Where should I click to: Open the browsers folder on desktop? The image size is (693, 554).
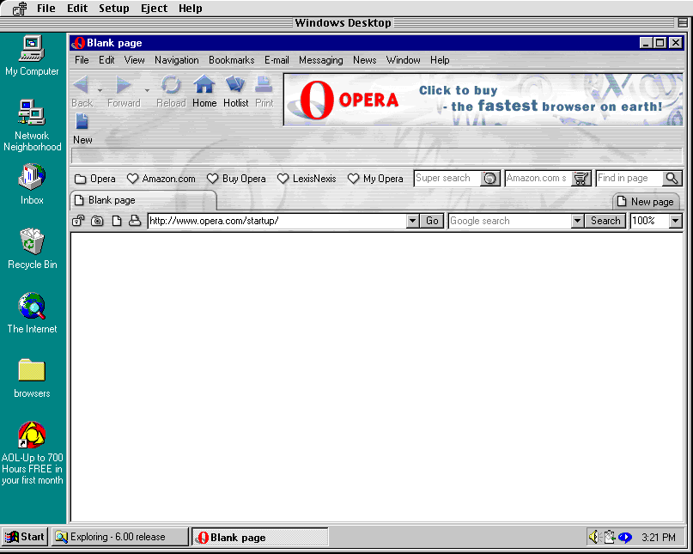(32, 378)
